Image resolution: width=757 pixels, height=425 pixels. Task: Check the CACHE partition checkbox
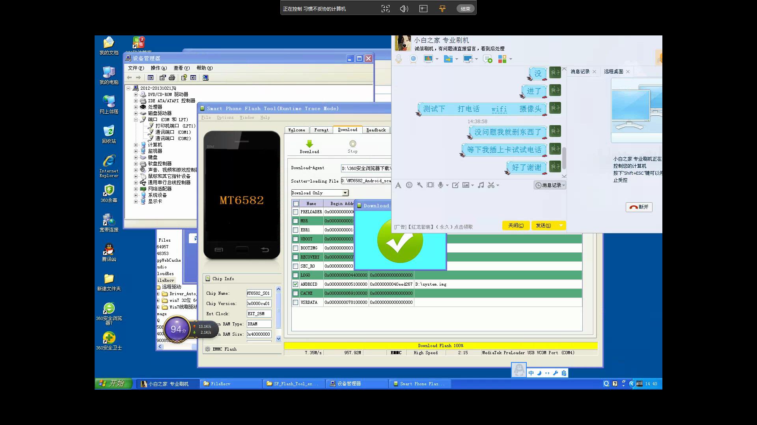click(295, 293)
